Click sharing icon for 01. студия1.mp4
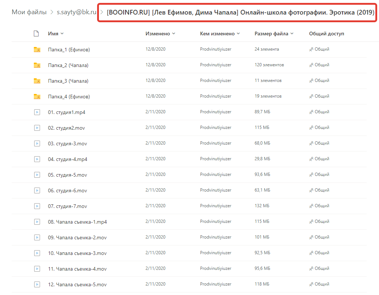379x295 pixels. [x=311, y=112]
